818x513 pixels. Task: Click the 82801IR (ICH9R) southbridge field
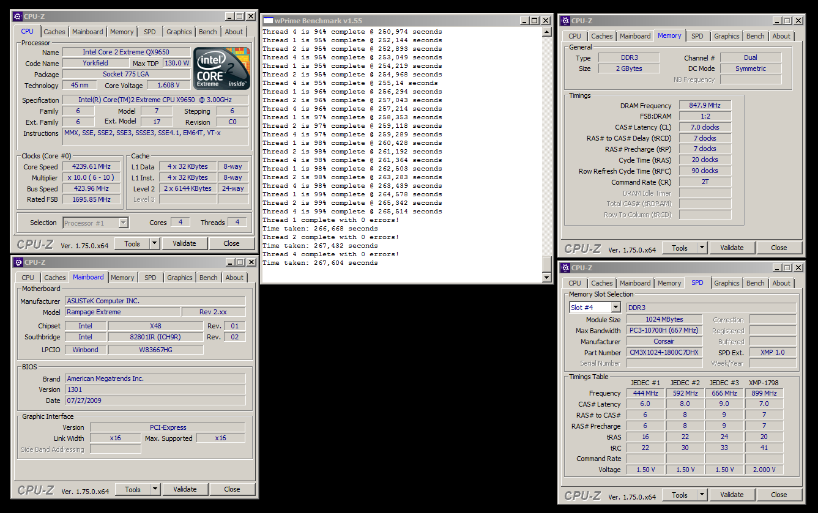click(155, 337)
